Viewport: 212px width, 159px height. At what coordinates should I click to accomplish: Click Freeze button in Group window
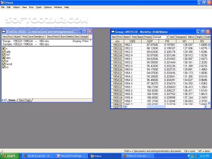pos(148,37)
